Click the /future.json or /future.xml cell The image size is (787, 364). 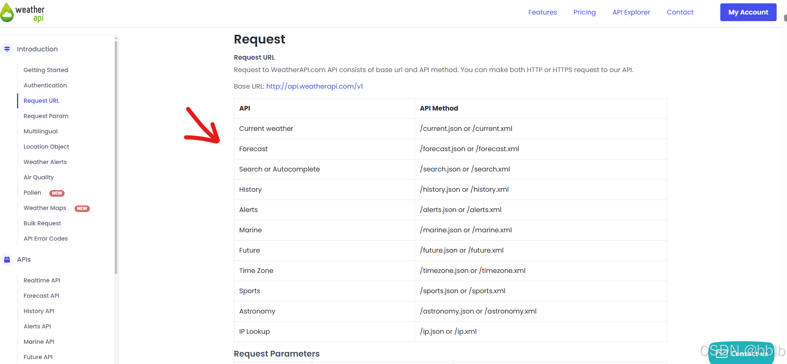pyautogui.click(x=541, y=251)
